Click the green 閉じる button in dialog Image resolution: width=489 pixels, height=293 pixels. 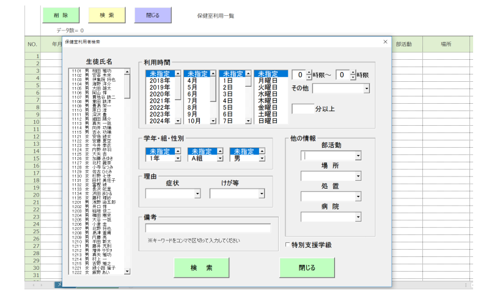[x=307, y=267]
